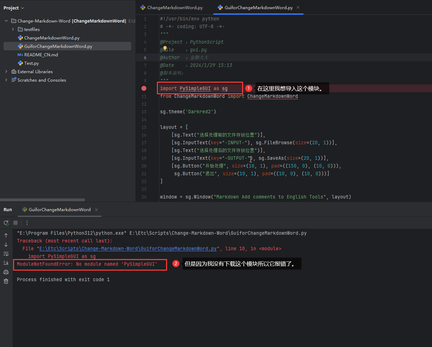Toggle scroll to end in the console
This screenshot has height=347, width=432.
click(6, 263)
